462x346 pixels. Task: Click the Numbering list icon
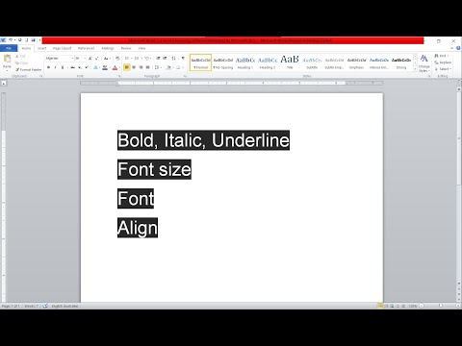coord(137,59)
